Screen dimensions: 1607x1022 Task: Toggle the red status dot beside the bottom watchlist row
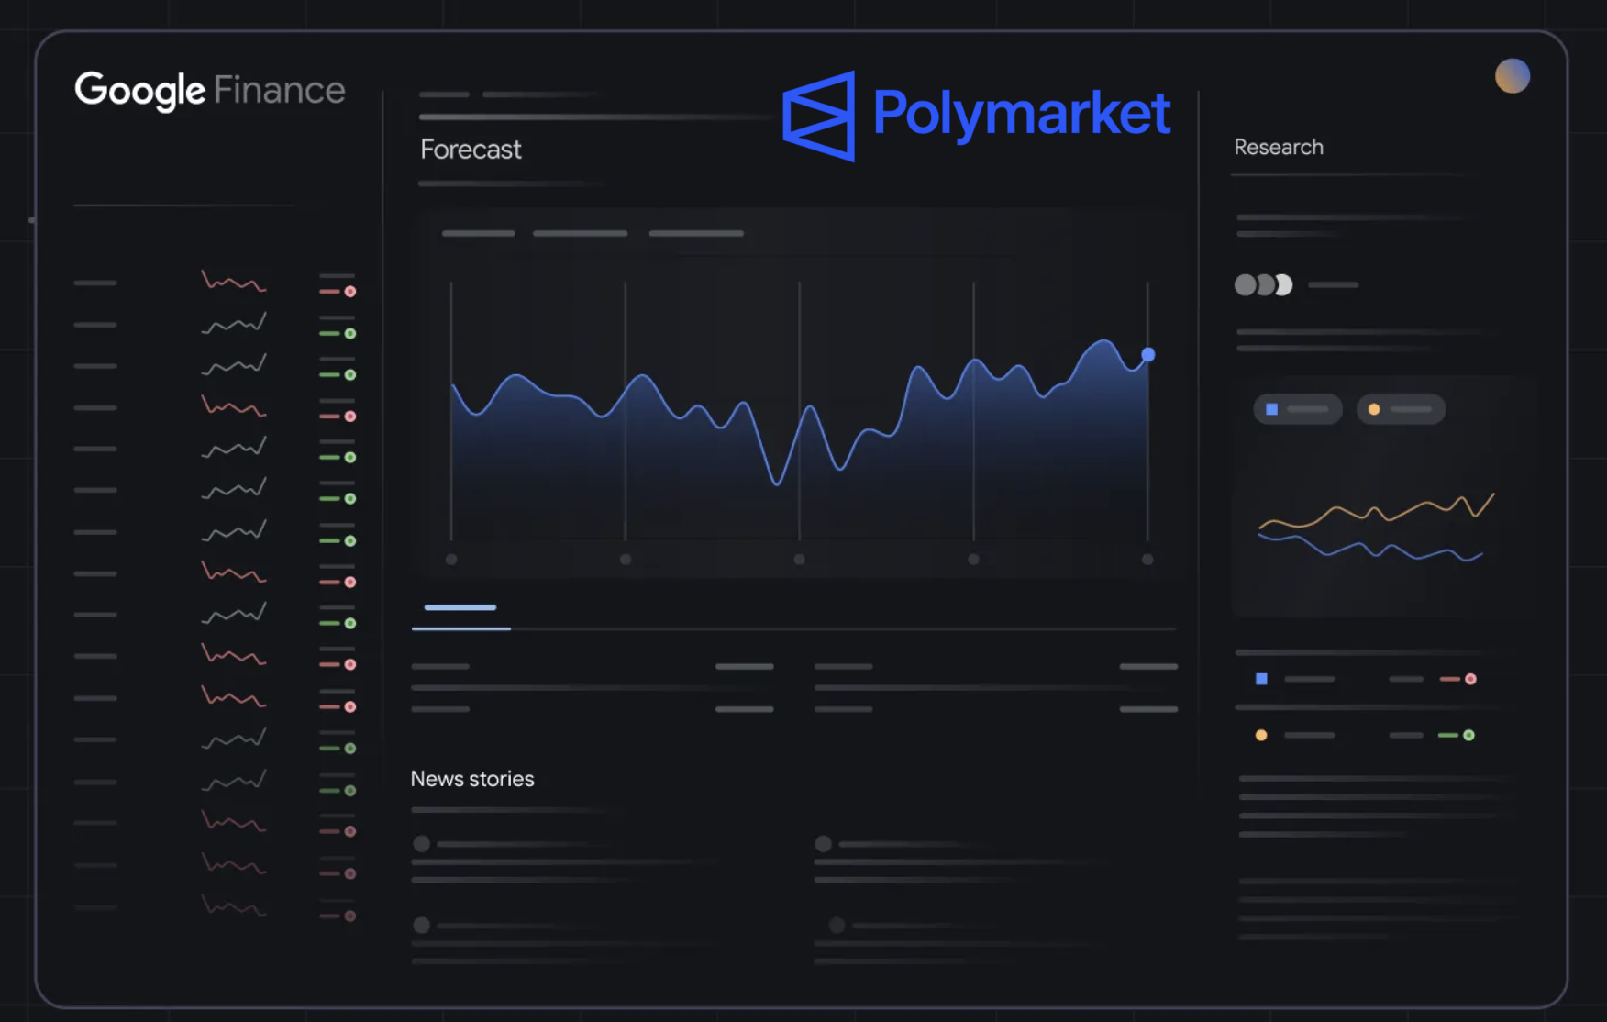350,915
